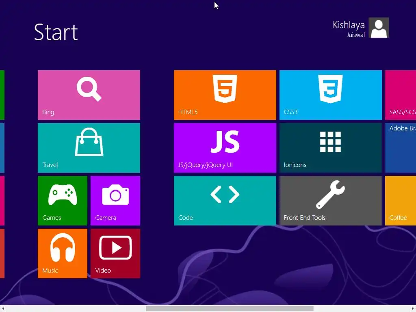Click the HTML5 label text
This screenshot has width=416, height=312.
point(188,112)
